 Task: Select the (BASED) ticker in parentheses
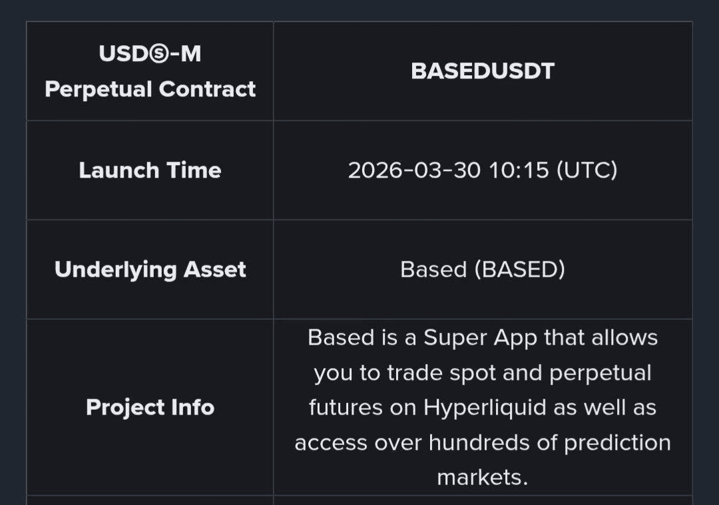pos(519,269)
